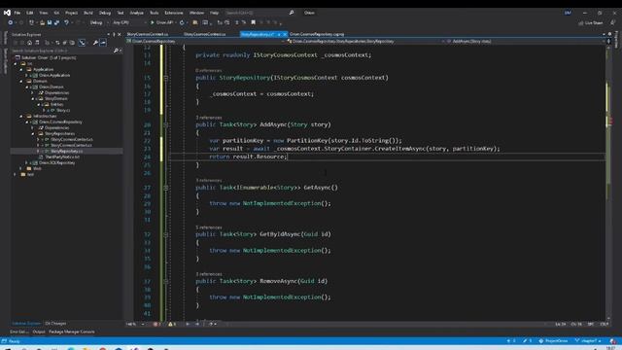This screenshot has width=622, height=350.
Task: Select the Solution 'Onion' root node
Action: 49,57
